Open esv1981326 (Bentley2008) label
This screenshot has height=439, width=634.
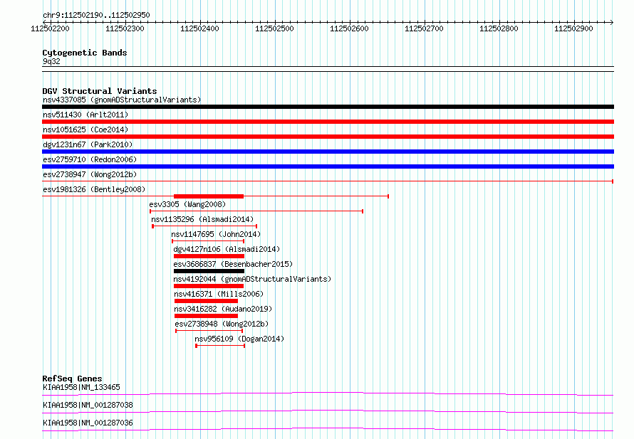tap(94, 189)
